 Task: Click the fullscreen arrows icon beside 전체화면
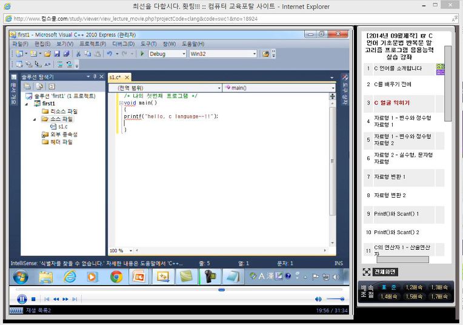click(x=366, y=272)
